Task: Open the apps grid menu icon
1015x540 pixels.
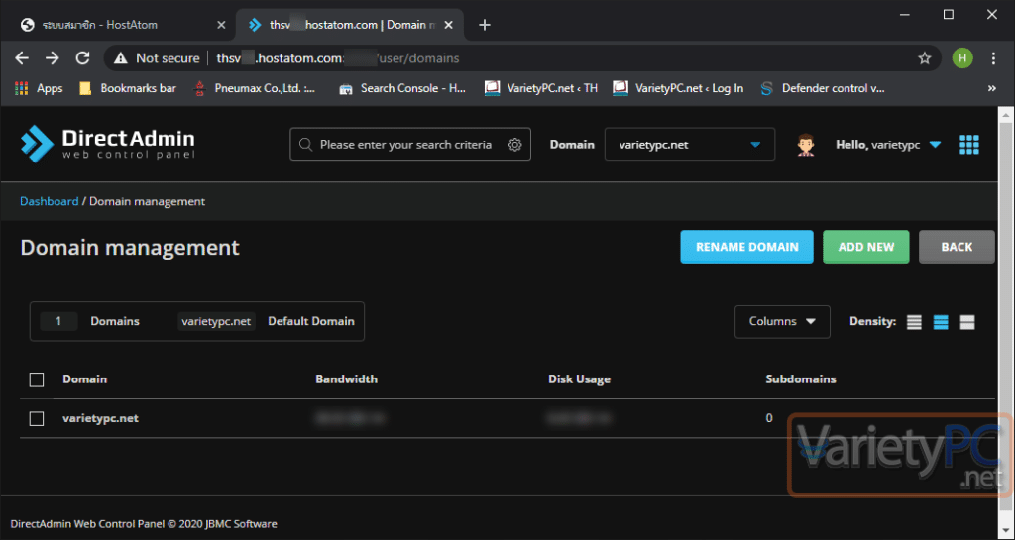Action: [x=969, y=145]
